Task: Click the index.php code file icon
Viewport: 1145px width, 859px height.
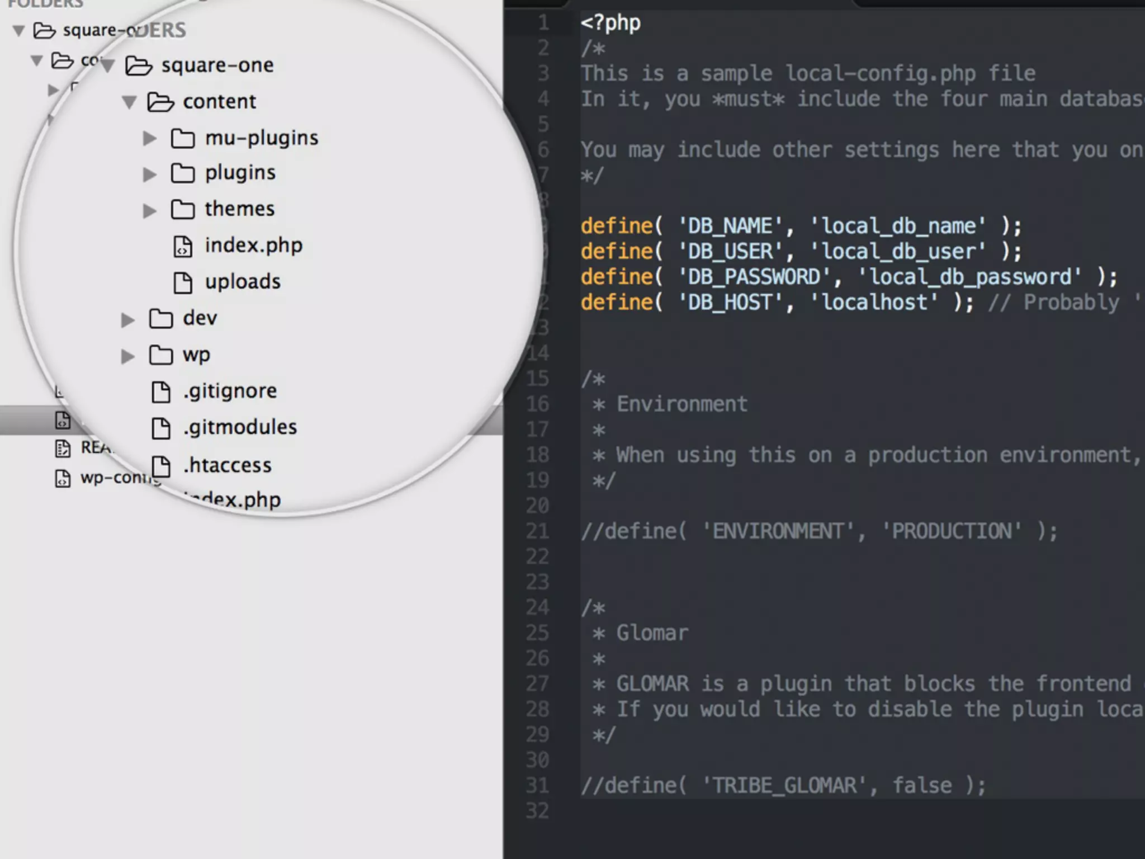Action: (x=183, y=246)
